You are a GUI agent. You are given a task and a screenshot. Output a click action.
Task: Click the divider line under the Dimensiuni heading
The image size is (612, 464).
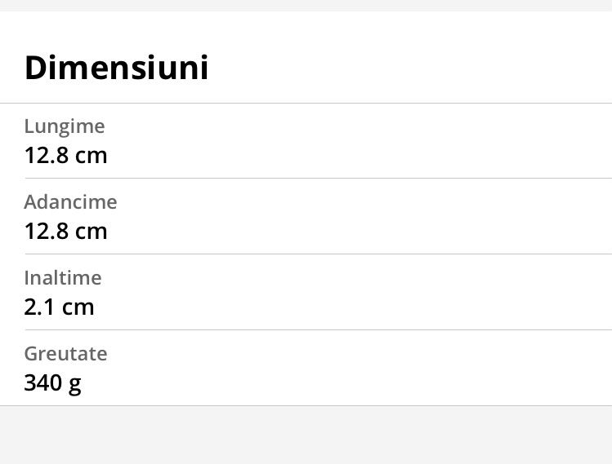click(306, 103)
